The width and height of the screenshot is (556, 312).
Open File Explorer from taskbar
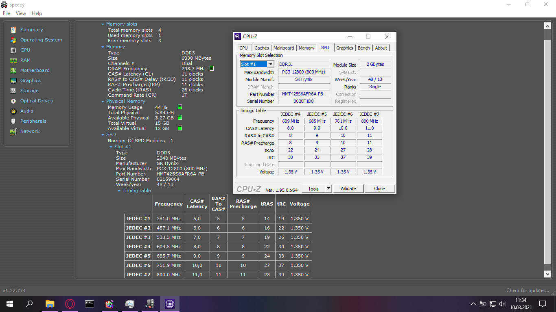pyautogui.click(x=50, y=303)
